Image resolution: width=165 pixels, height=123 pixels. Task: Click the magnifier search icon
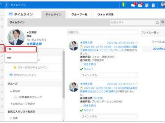point(157,23)
